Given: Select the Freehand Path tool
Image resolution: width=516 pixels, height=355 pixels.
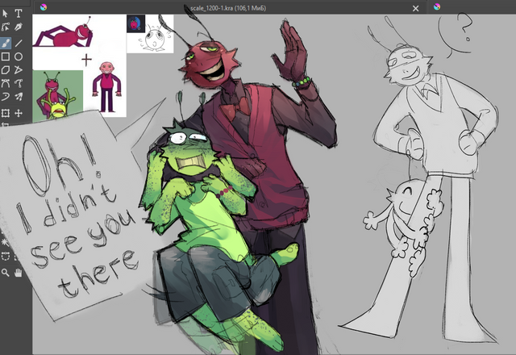Looking at the screenshot, I should tap(18, 84).
